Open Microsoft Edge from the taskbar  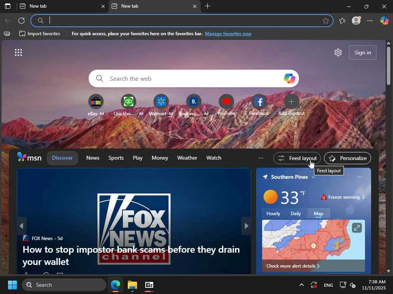click(x=116, y=285)
